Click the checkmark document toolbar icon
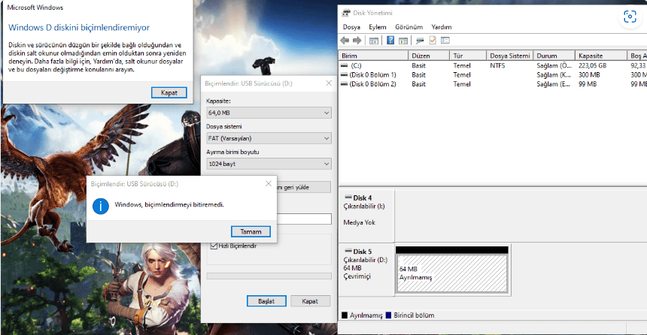 (433, 41)
